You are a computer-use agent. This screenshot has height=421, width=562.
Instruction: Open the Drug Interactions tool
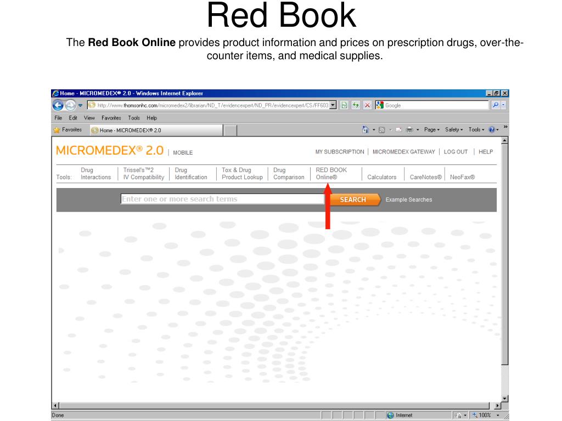(95, 174)
